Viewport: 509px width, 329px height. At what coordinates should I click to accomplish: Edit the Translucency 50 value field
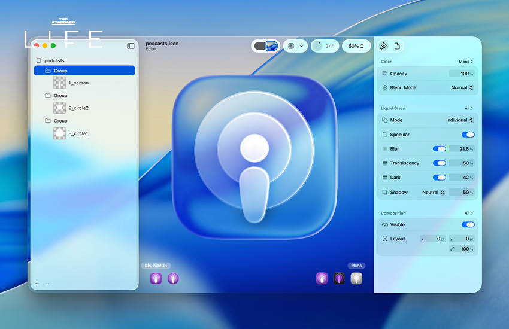(462, 163)
